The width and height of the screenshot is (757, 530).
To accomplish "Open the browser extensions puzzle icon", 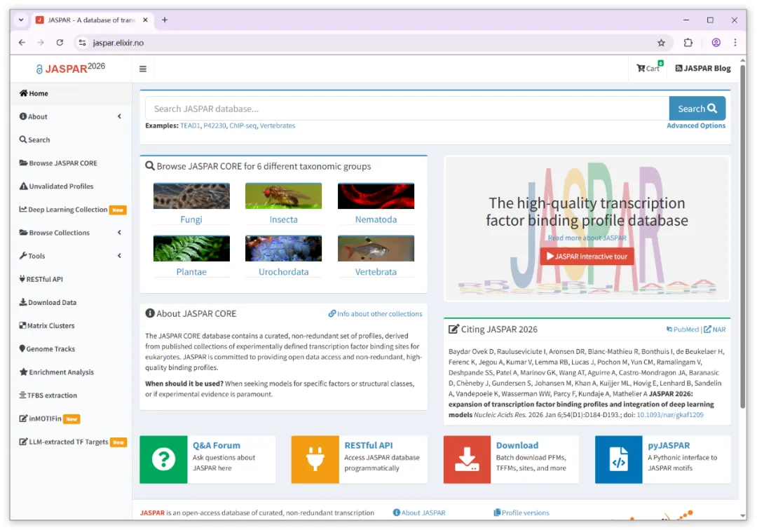I will click(688, 43).
